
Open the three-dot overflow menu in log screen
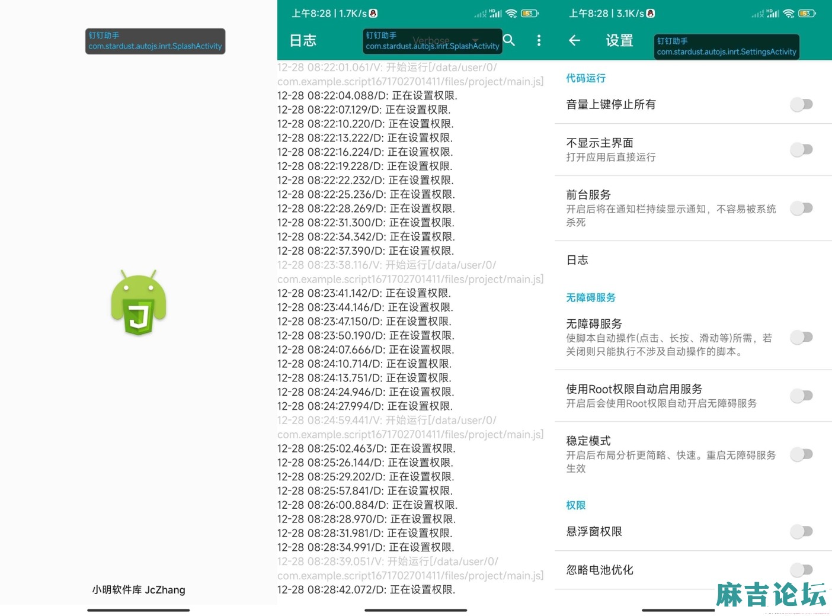tap(539, 40)
